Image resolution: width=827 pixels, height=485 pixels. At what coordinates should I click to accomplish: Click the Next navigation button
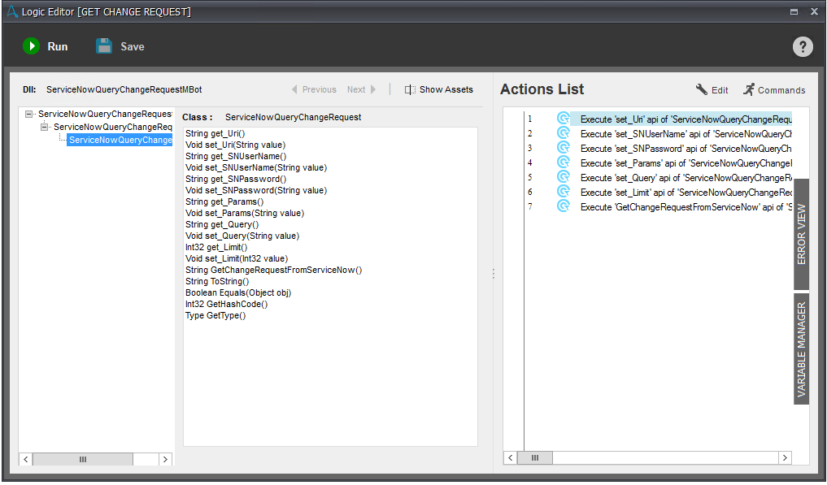click(362, 89)
